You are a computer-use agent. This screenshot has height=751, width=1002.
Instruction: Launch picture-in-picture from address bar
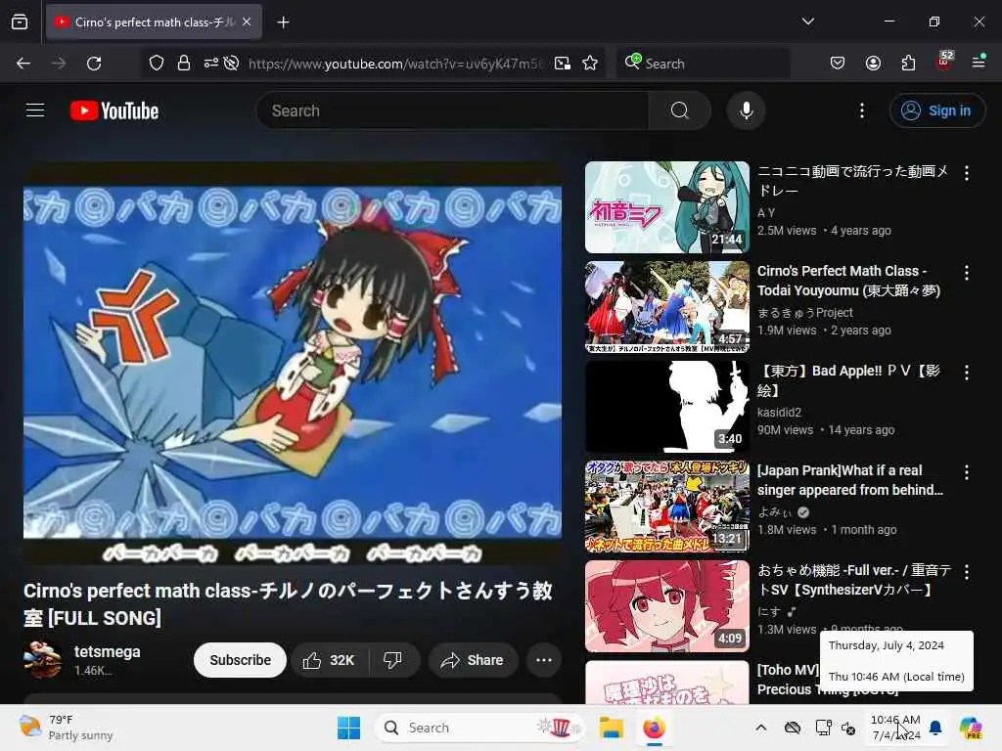pyautogui.click(x=563, y=64)
